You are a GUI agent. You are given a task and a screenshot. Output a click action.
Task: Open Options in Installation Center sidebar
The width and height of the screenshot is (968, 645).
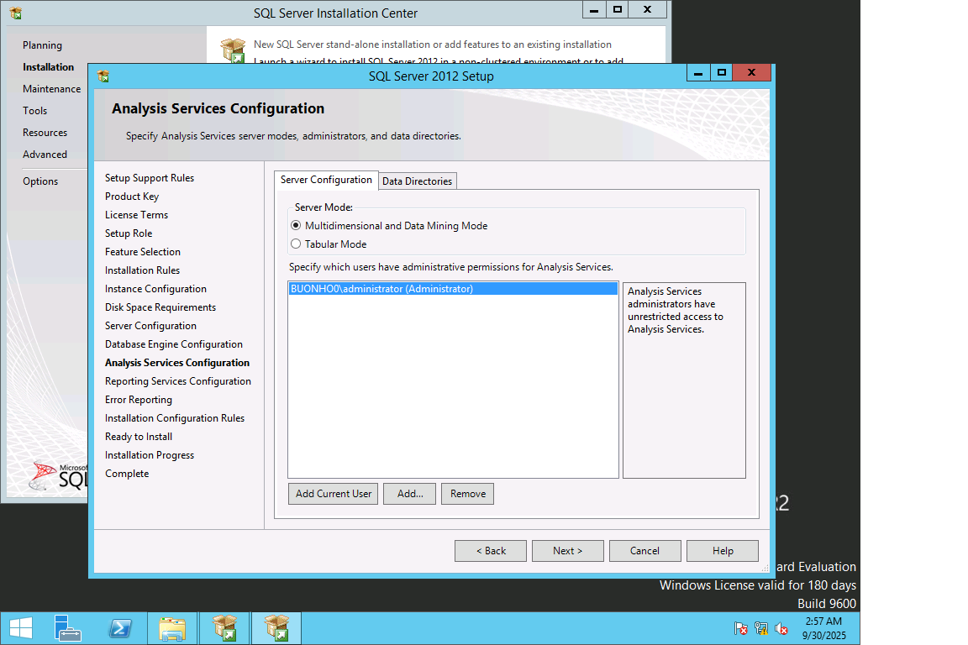point(40,181)
